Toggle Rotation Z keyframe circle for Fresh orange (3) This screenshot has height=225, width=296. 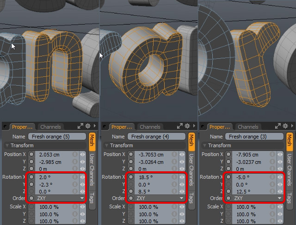tap(228, 191)
